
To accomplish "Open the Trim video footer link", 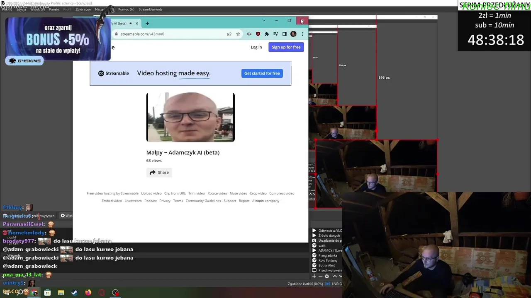I will pos(197,193).
